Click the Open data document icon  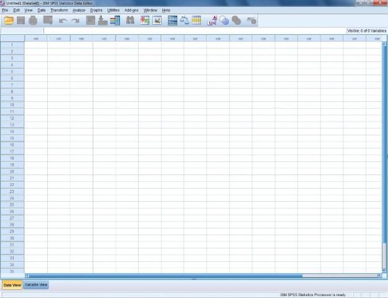[x=9, y=20]
